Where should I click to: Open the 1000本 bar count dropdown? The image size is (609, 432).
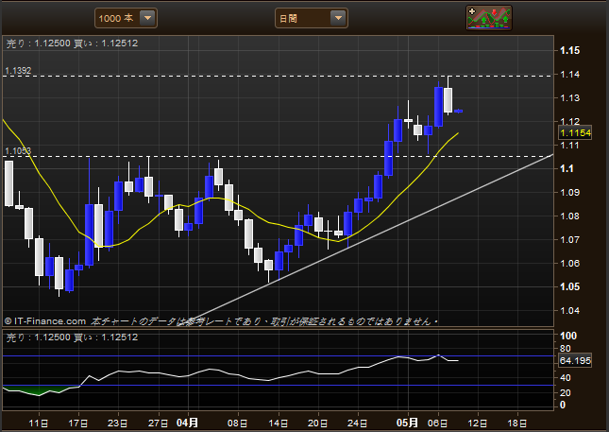point(126,18)
